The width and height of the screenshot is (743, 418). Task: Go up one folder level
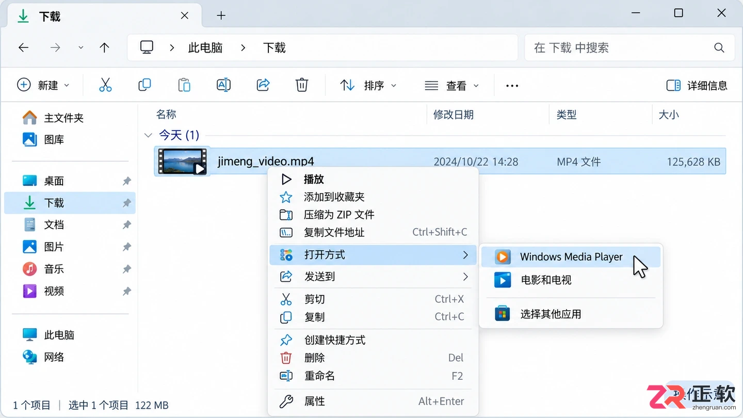104,48
